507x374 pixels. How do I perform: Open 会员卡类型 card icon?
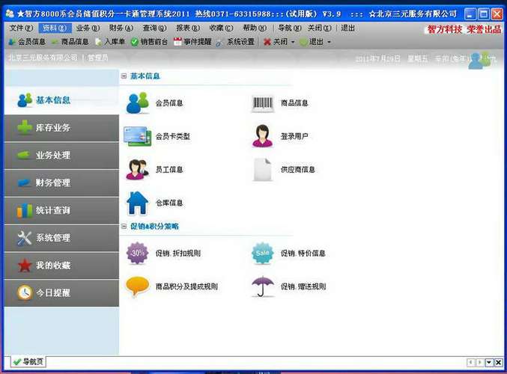tap(137, 136)
